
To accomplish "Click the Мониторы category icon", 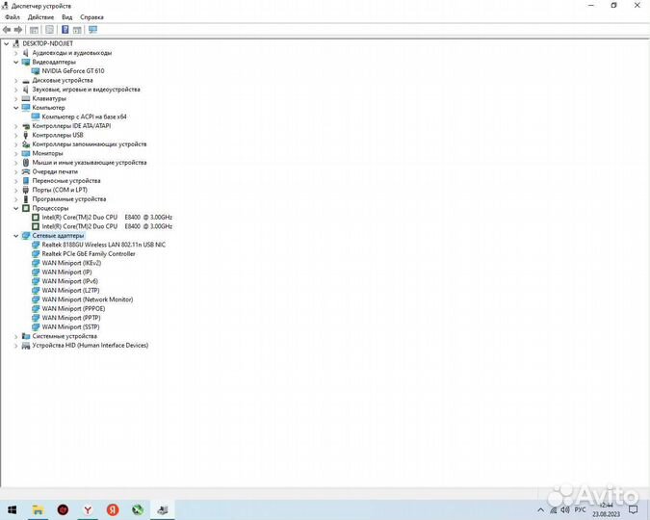I will pyautogui.click(x=26, y=153).
